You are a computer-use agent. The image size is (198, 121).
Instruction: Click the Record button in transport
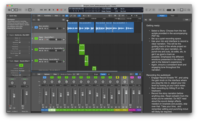pos(58,10)
